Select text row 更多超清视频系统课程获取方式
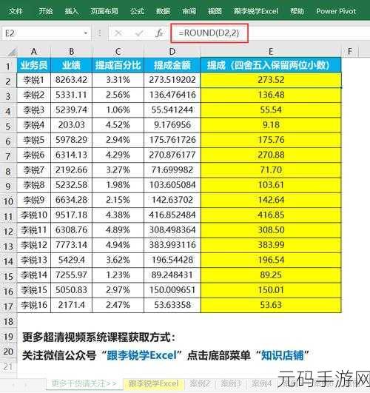Image resolution: width=370 pixels, height=393 pixels. pos(98,337)
